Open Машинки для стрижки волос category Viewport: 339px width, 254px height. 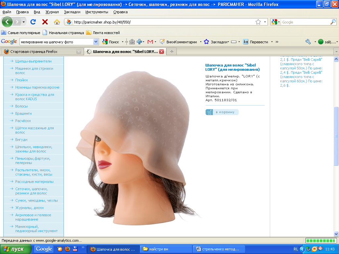34,71
